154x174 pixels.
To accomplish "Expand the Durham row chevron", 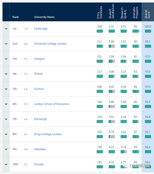I will click(x=6, y=89).
